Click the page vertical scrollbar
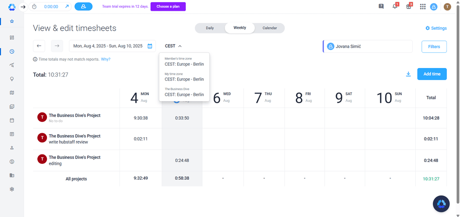460x217 pixels. 458,105
